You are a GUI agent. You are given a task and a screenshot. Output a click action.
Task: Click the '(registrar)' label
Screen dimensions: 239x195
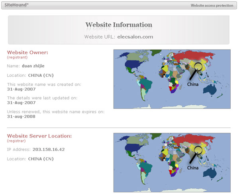16,141
